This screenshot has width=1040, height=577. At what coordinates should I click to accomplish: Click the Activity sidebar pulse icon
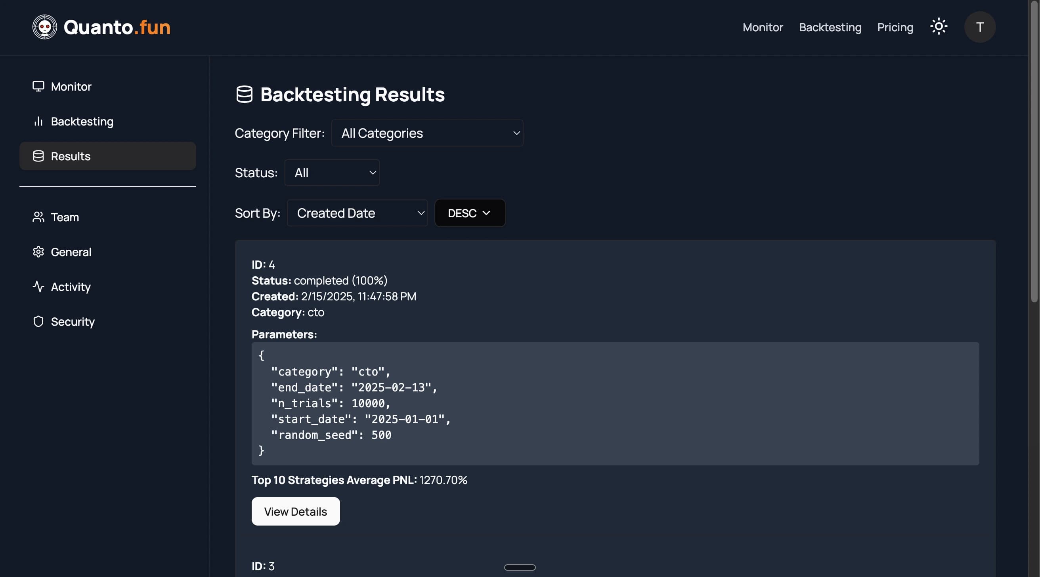pos(38,287)
